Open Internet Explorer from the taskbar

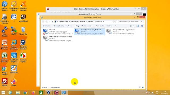(x=10, y=93)
